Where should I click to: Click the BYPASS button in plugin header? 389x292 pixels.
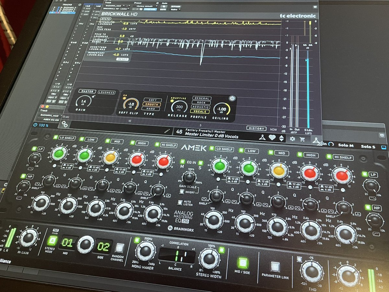pyautogui.click(x=175, y=7)
